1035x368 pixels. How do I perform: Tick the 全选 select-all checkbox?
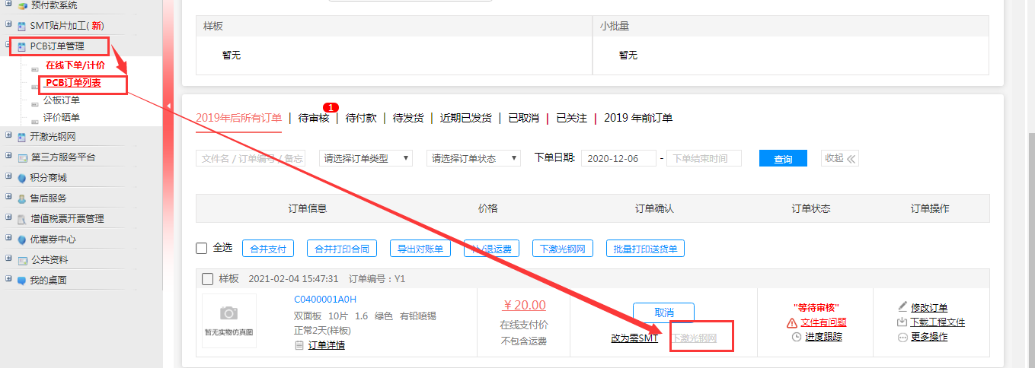click(x=202, y=248)
